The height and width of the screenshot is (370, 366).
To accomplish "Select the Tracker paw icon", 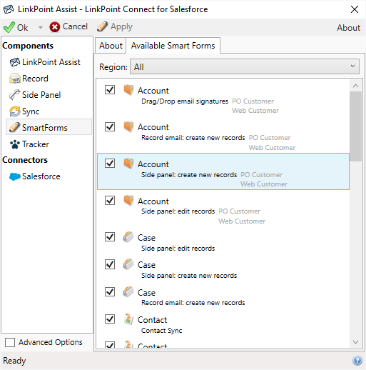I will pos(15,144).
